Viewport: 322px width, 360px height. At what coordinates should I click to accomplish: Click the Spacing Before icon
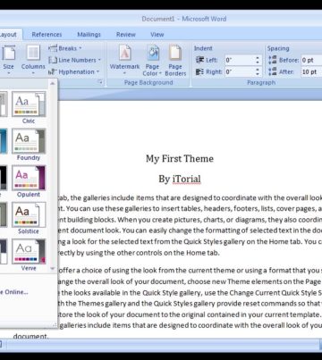click(272, 60)
